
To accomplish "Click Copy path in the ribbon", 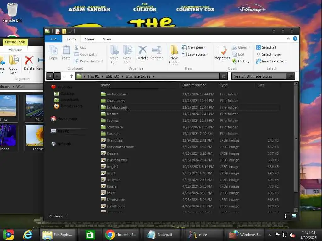I will 86,54.
